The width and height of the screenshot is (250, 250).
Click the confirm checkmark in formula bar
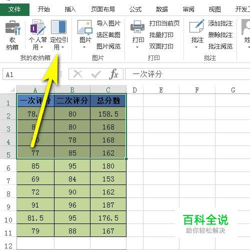point(96,74)
